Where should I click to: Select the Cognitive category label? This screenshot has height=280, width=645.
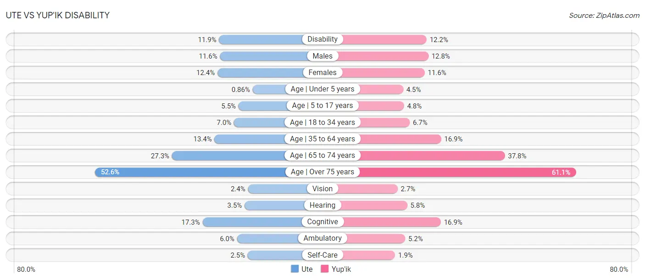(x=322, y=222)
